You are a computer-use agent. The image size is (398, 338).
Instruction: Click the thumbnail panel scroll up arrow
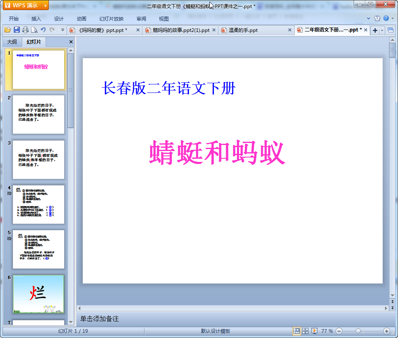(71, 50)
